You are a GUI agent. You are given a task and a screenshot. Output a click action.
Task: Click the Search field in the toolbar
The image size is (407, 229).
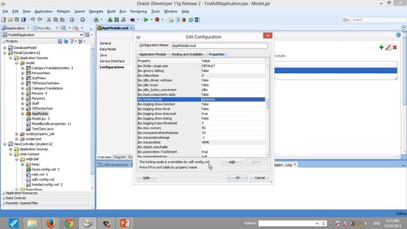pyautogui.click(x=378, y=20)
